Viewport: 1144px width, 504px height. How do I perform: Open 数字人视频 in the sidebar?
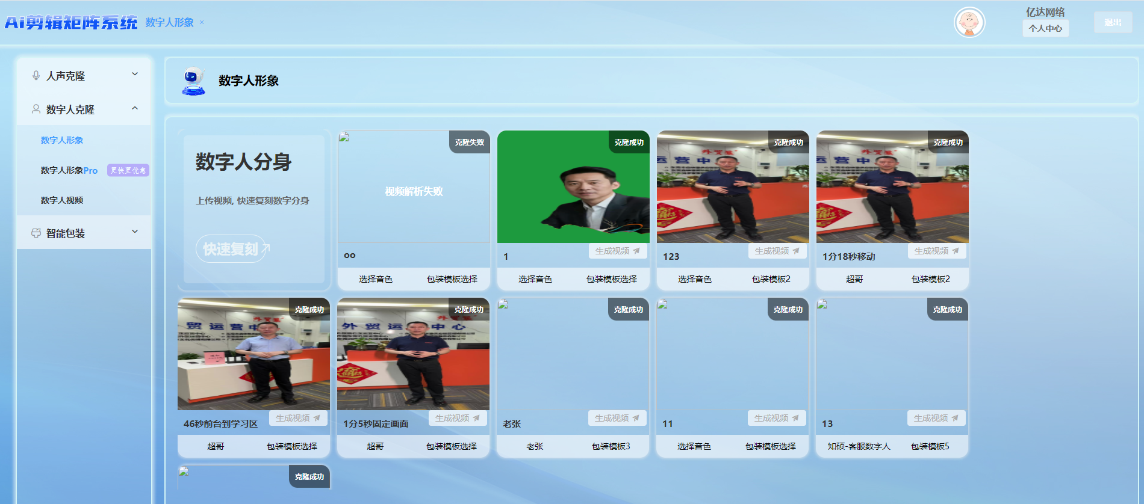(x=62, y=200)
